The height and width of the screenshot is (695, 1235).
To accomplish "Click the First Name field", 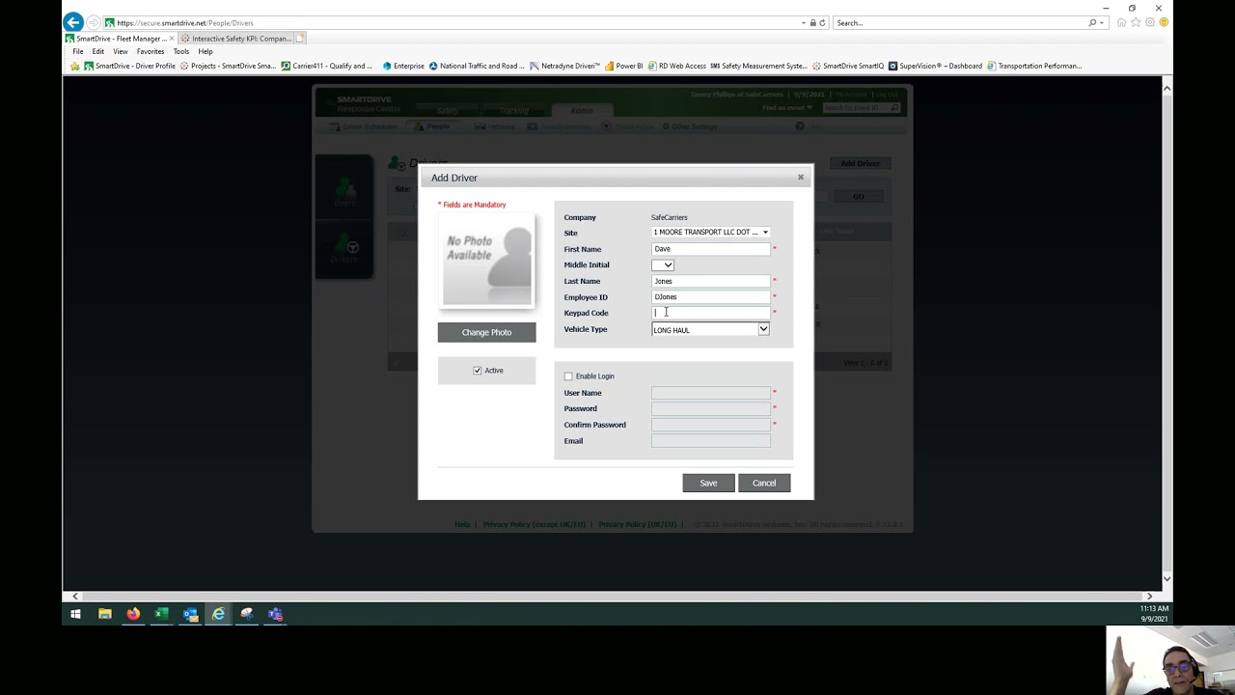I will pyautogui.click(x=711, y=249).
